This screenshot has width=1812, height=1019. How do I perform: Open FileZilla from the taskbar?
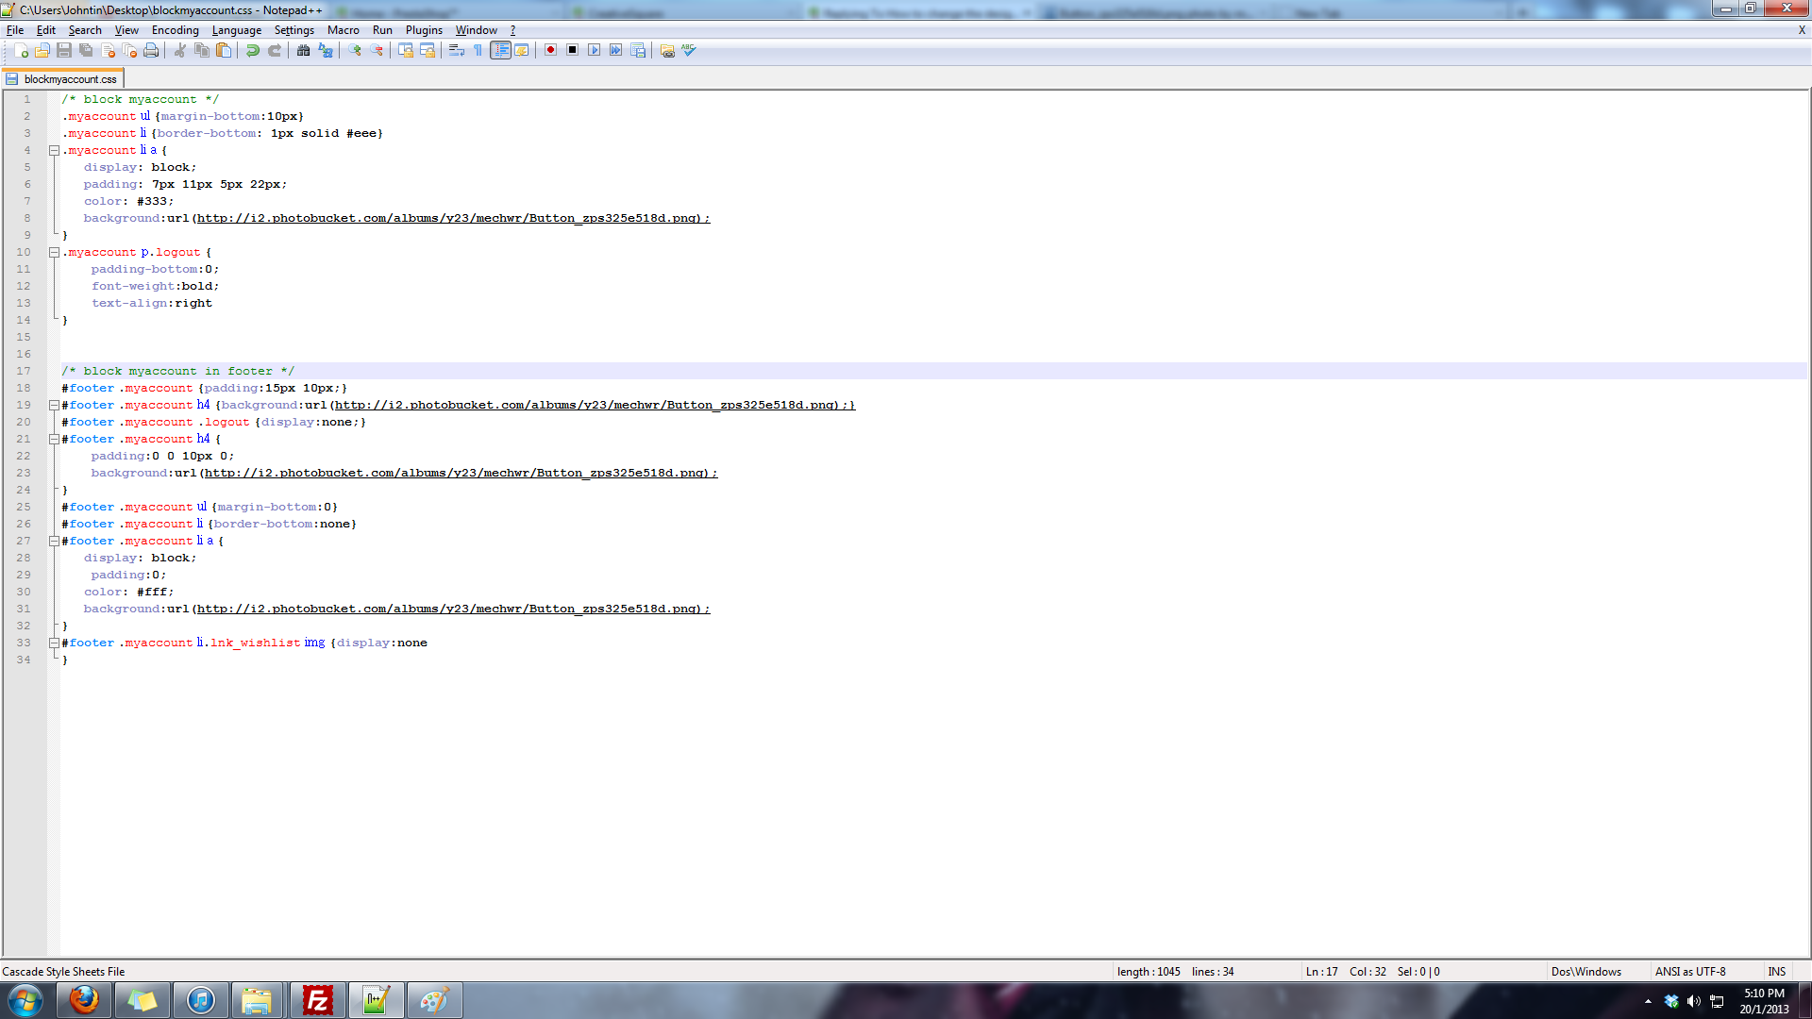point(317,1000)
